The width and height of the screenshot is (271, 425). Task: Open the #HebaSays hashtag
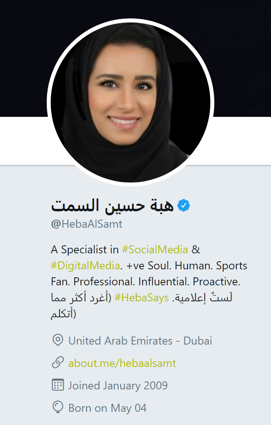click(142, 298)
